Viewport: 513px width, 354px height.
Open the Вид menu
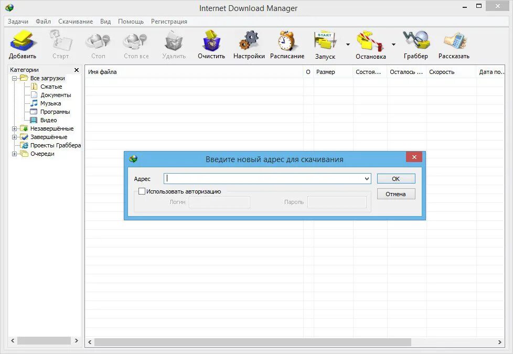pos(105,22)
